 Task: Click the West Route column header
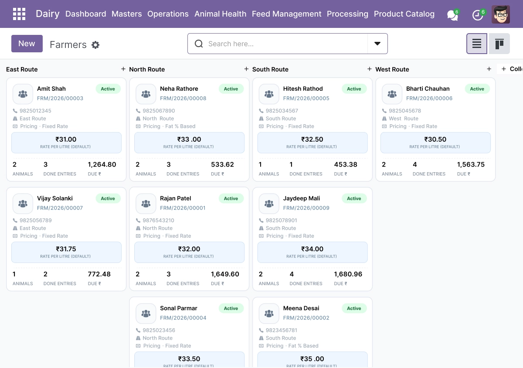(392, 69)
